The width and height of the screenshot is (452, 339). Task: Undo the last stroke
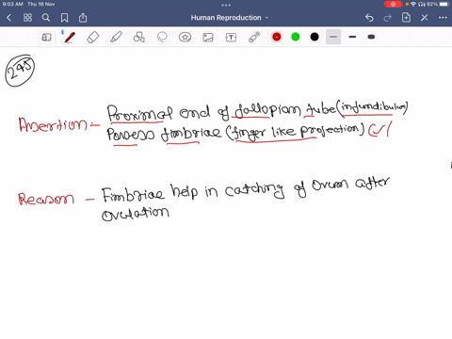(369, 18)
